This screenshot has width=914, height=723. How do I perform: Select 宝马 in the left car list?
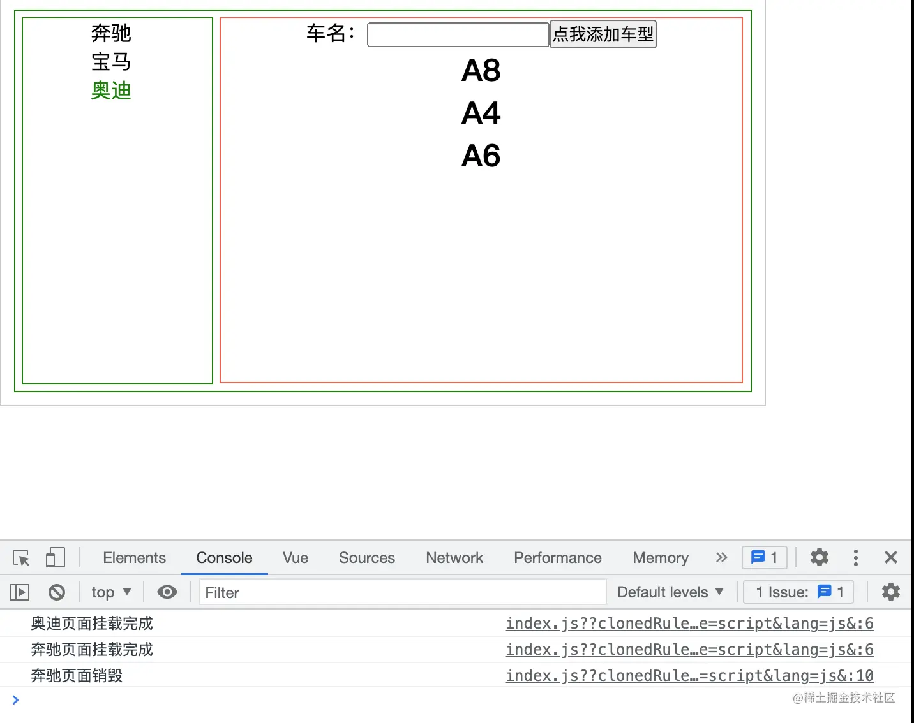(111, 62)
